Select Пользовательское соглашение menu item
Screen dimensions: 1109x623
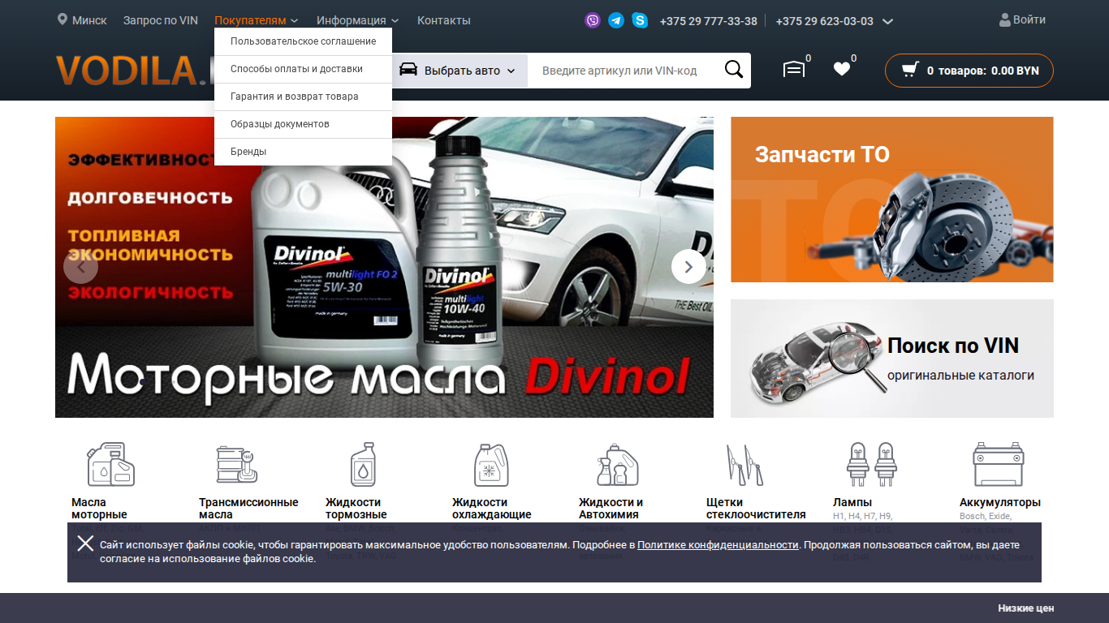pyautogui.click(x=303, y=41)
